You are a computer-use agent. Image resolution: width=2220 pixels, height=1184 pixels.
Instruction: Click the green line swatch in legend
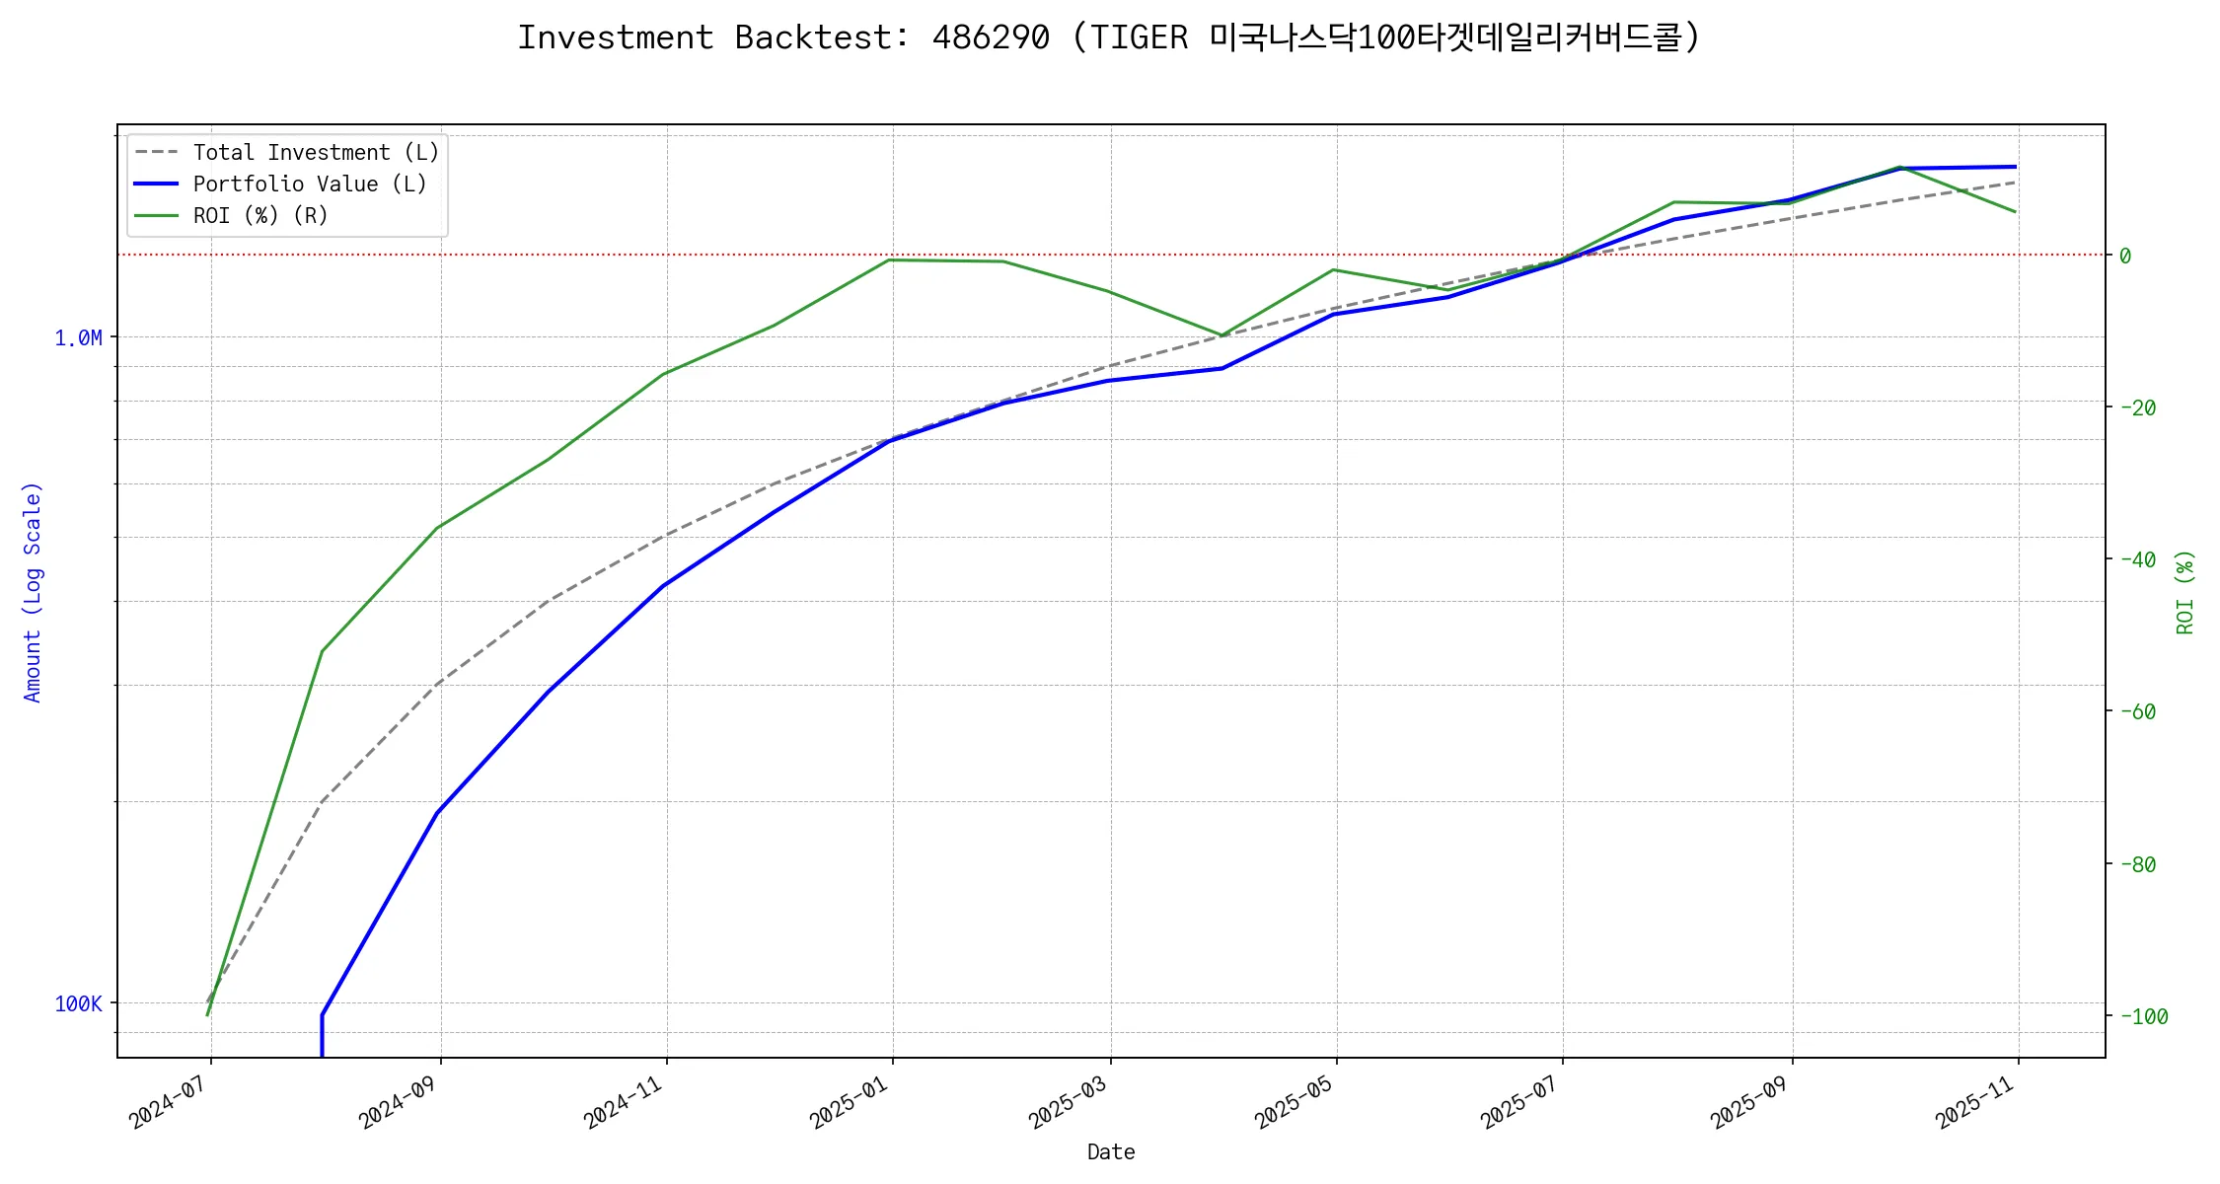156,216
